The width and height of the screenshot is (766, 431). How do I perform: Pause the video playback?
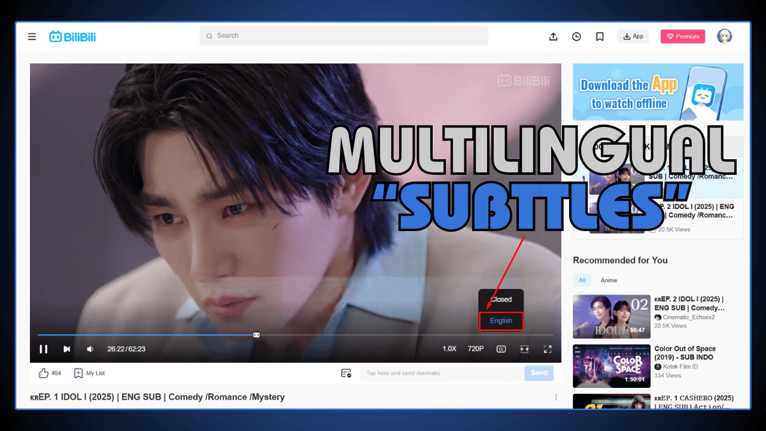tap(44, 349)
